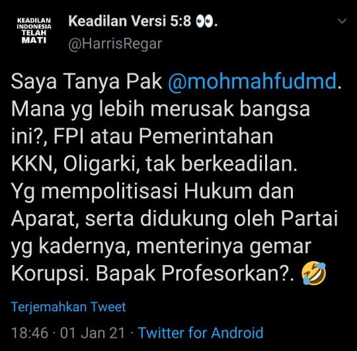Select the line 'yg kadernya, menterinya gemar'
The height and width of the screenshot is (351, 357).
(x=161, y=247)
